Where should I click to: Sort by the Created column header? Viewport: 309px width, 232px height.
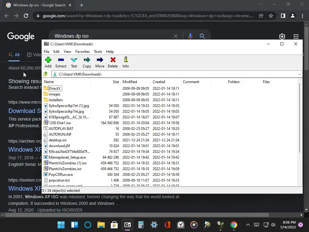[x=166, y=82]
